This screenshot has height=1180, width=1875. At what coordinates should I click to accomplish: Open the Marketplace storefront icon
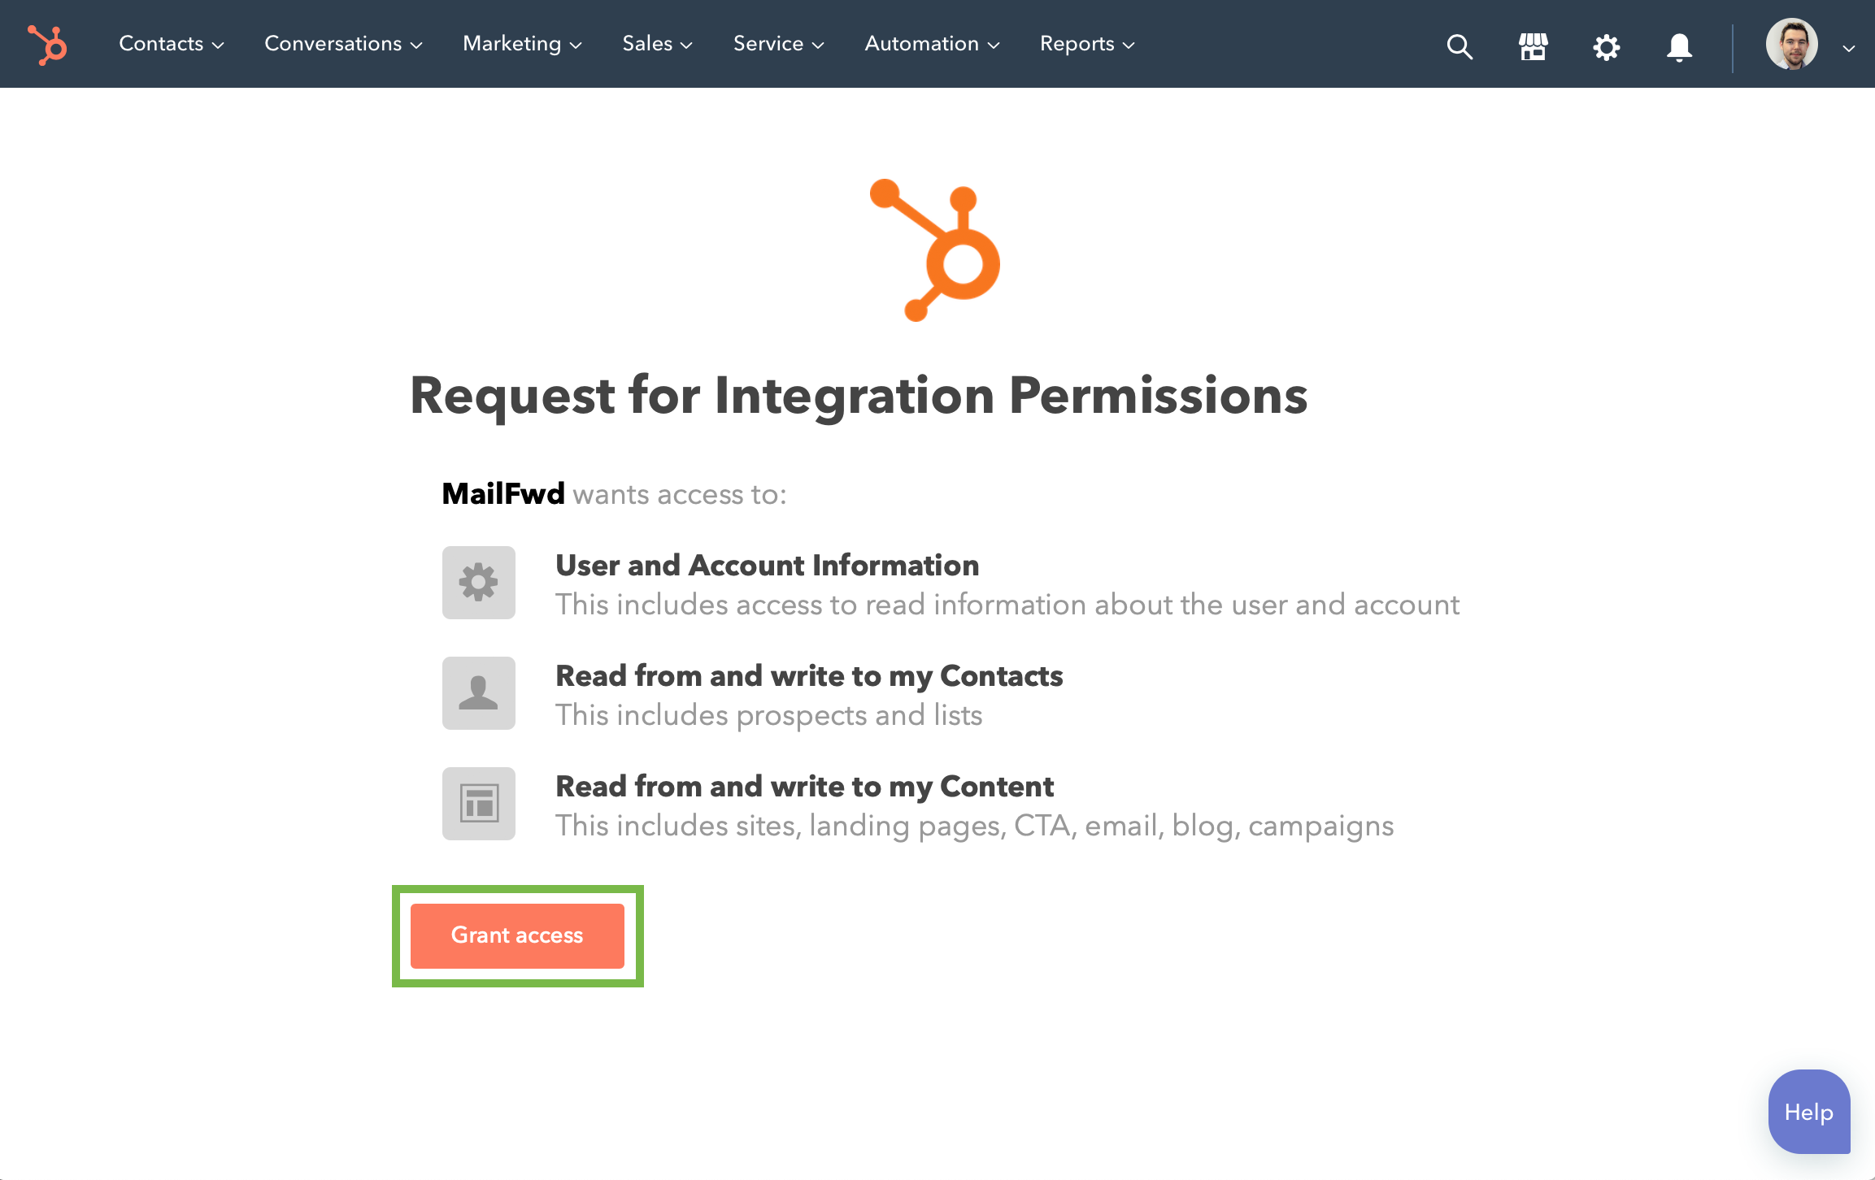click(x=1533, y=46)
